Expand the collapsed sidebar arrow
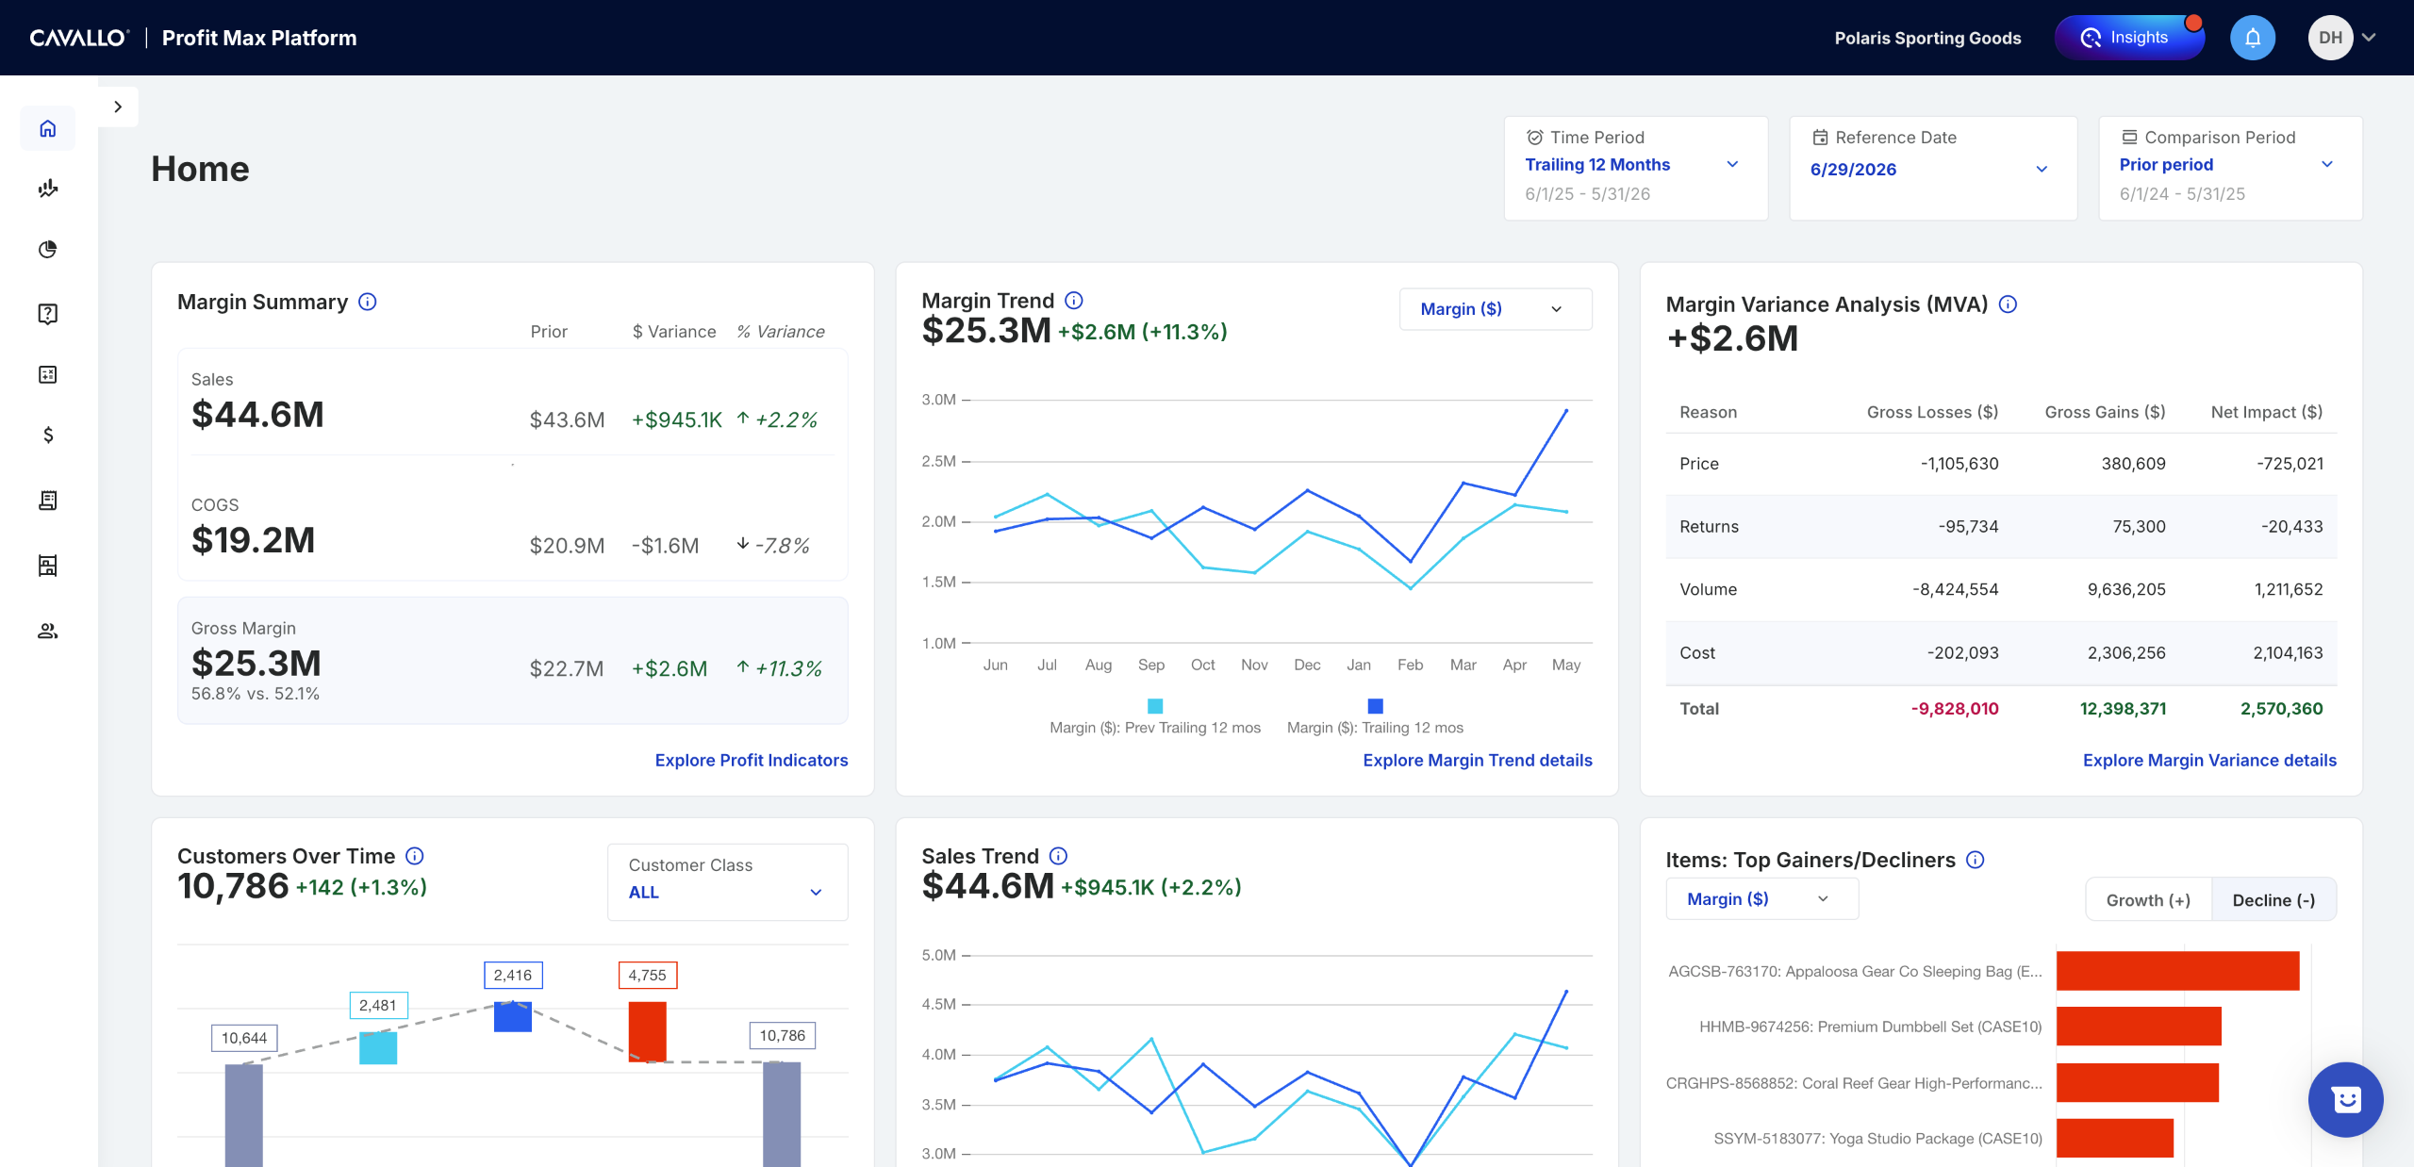The width and height of the screenshot is (2414, 1167). (118, 107)
